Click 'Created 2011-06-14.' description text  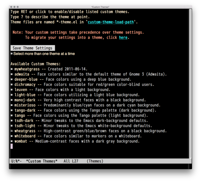67,69
